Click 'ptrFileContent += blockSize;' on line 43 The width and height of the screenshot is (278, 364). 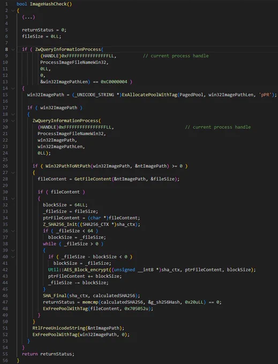coord(85,276)
